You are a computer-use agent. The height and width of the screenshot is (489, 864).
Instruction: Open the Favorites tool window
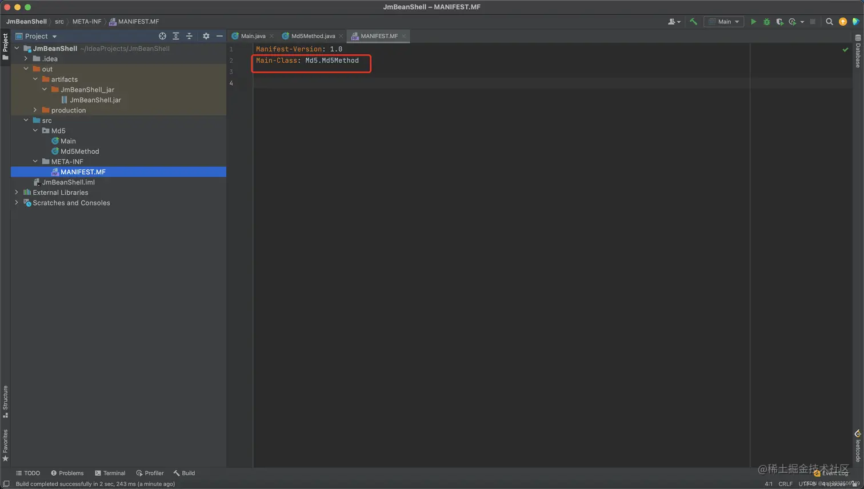pos(5,445)
